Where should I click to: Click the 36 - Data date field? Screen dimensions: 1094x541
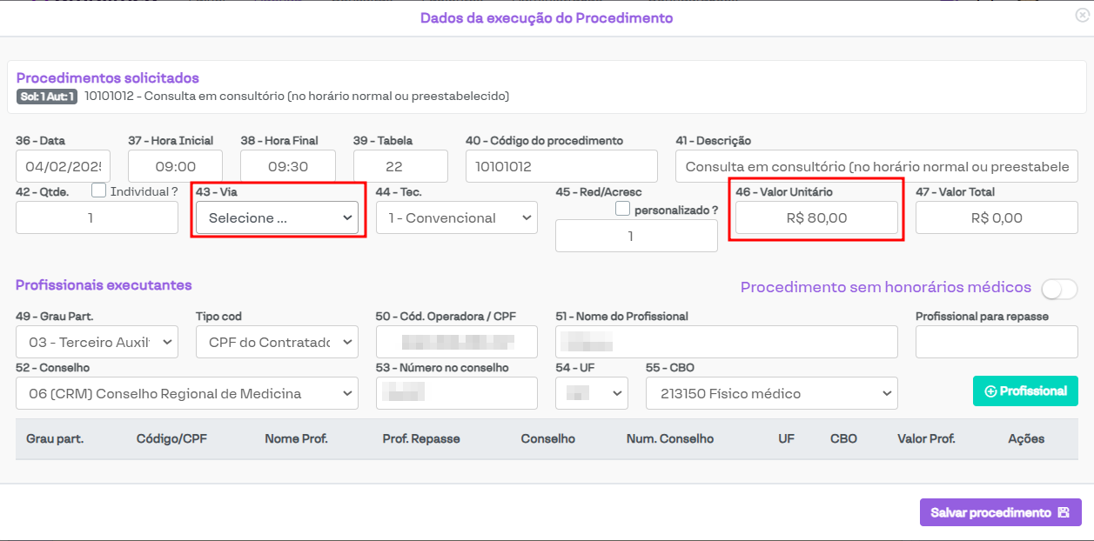(63, 166)
